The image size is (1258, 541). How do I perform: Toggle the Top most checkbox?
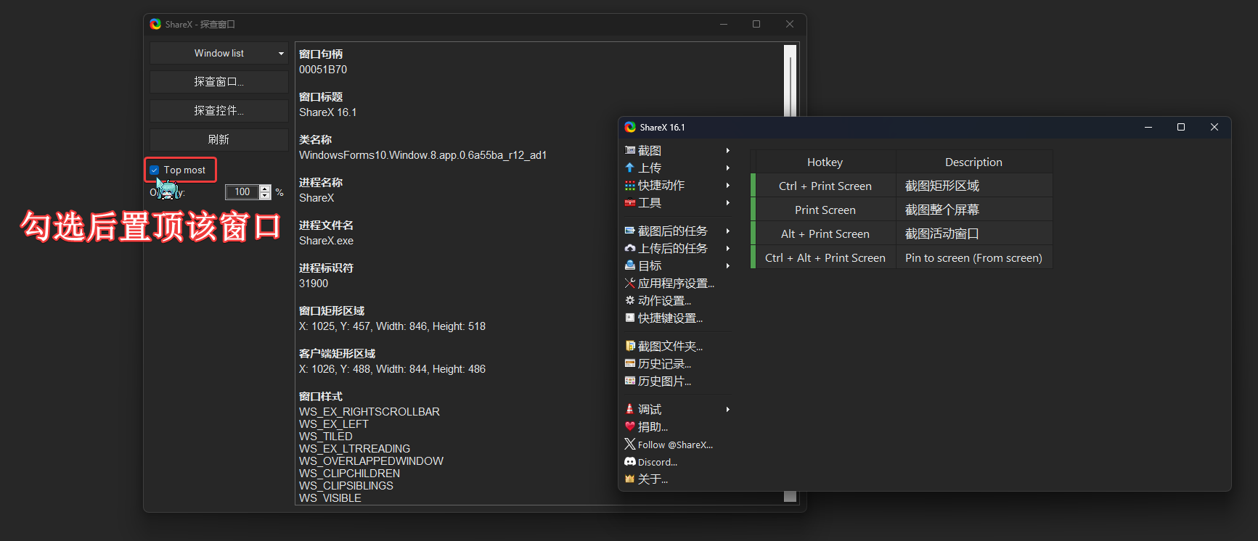point(155,170)
